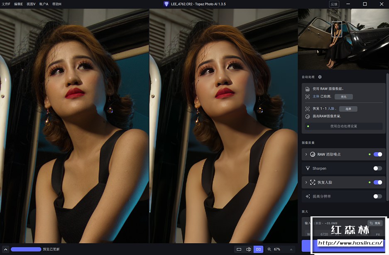
Task: Expand the RAW 消除噪点 section chevron
Action: coord(306,154)
